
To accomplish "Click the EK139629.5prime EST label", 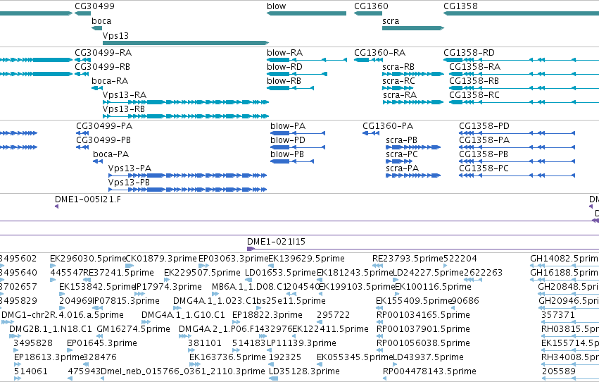I will point(306,259).
